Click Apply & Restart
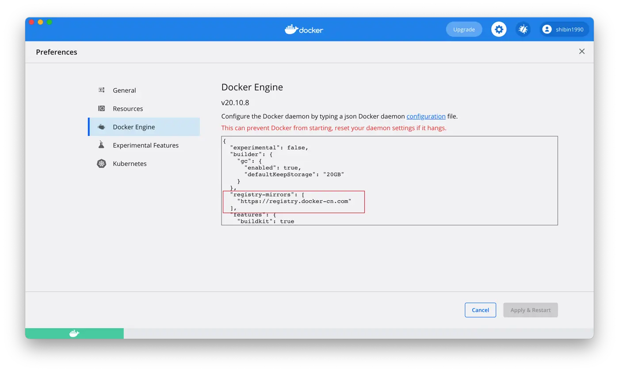The width and height of the screenshot is (619, 372). 530,310
